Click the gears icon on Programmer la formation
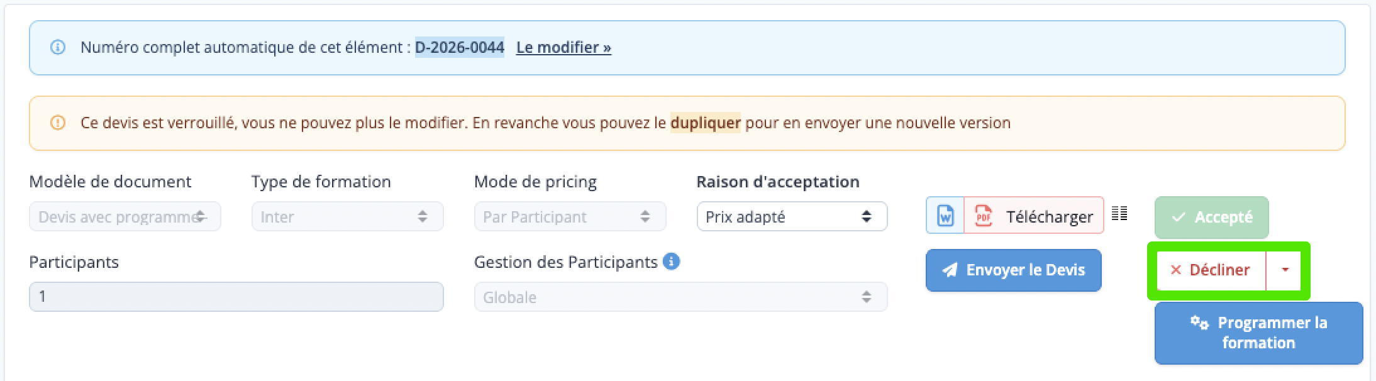This screenshot has height=381, width=1376. 1199,323
